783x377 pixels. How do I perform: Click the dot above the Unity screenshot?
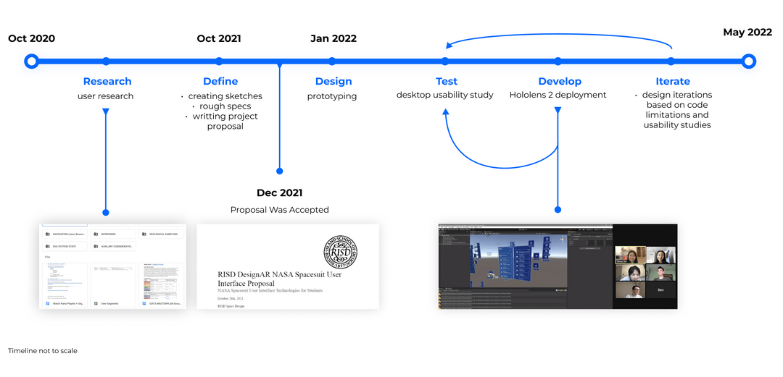(x=558, y=209)
